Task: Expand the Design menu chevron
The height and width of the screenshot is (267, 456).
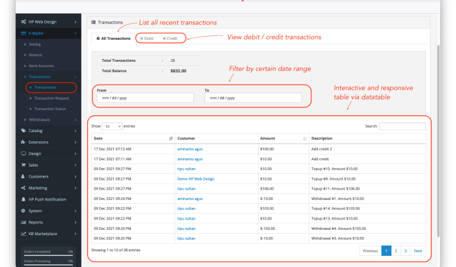Action: 76,154
